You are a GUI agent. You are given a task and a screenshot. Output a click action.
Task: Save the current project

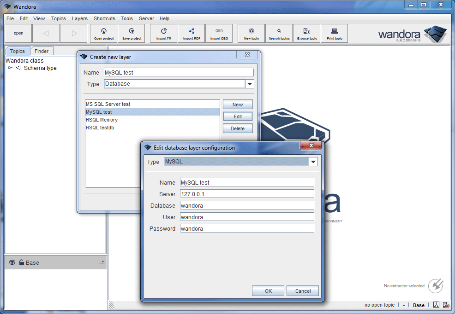click(131, 33)
